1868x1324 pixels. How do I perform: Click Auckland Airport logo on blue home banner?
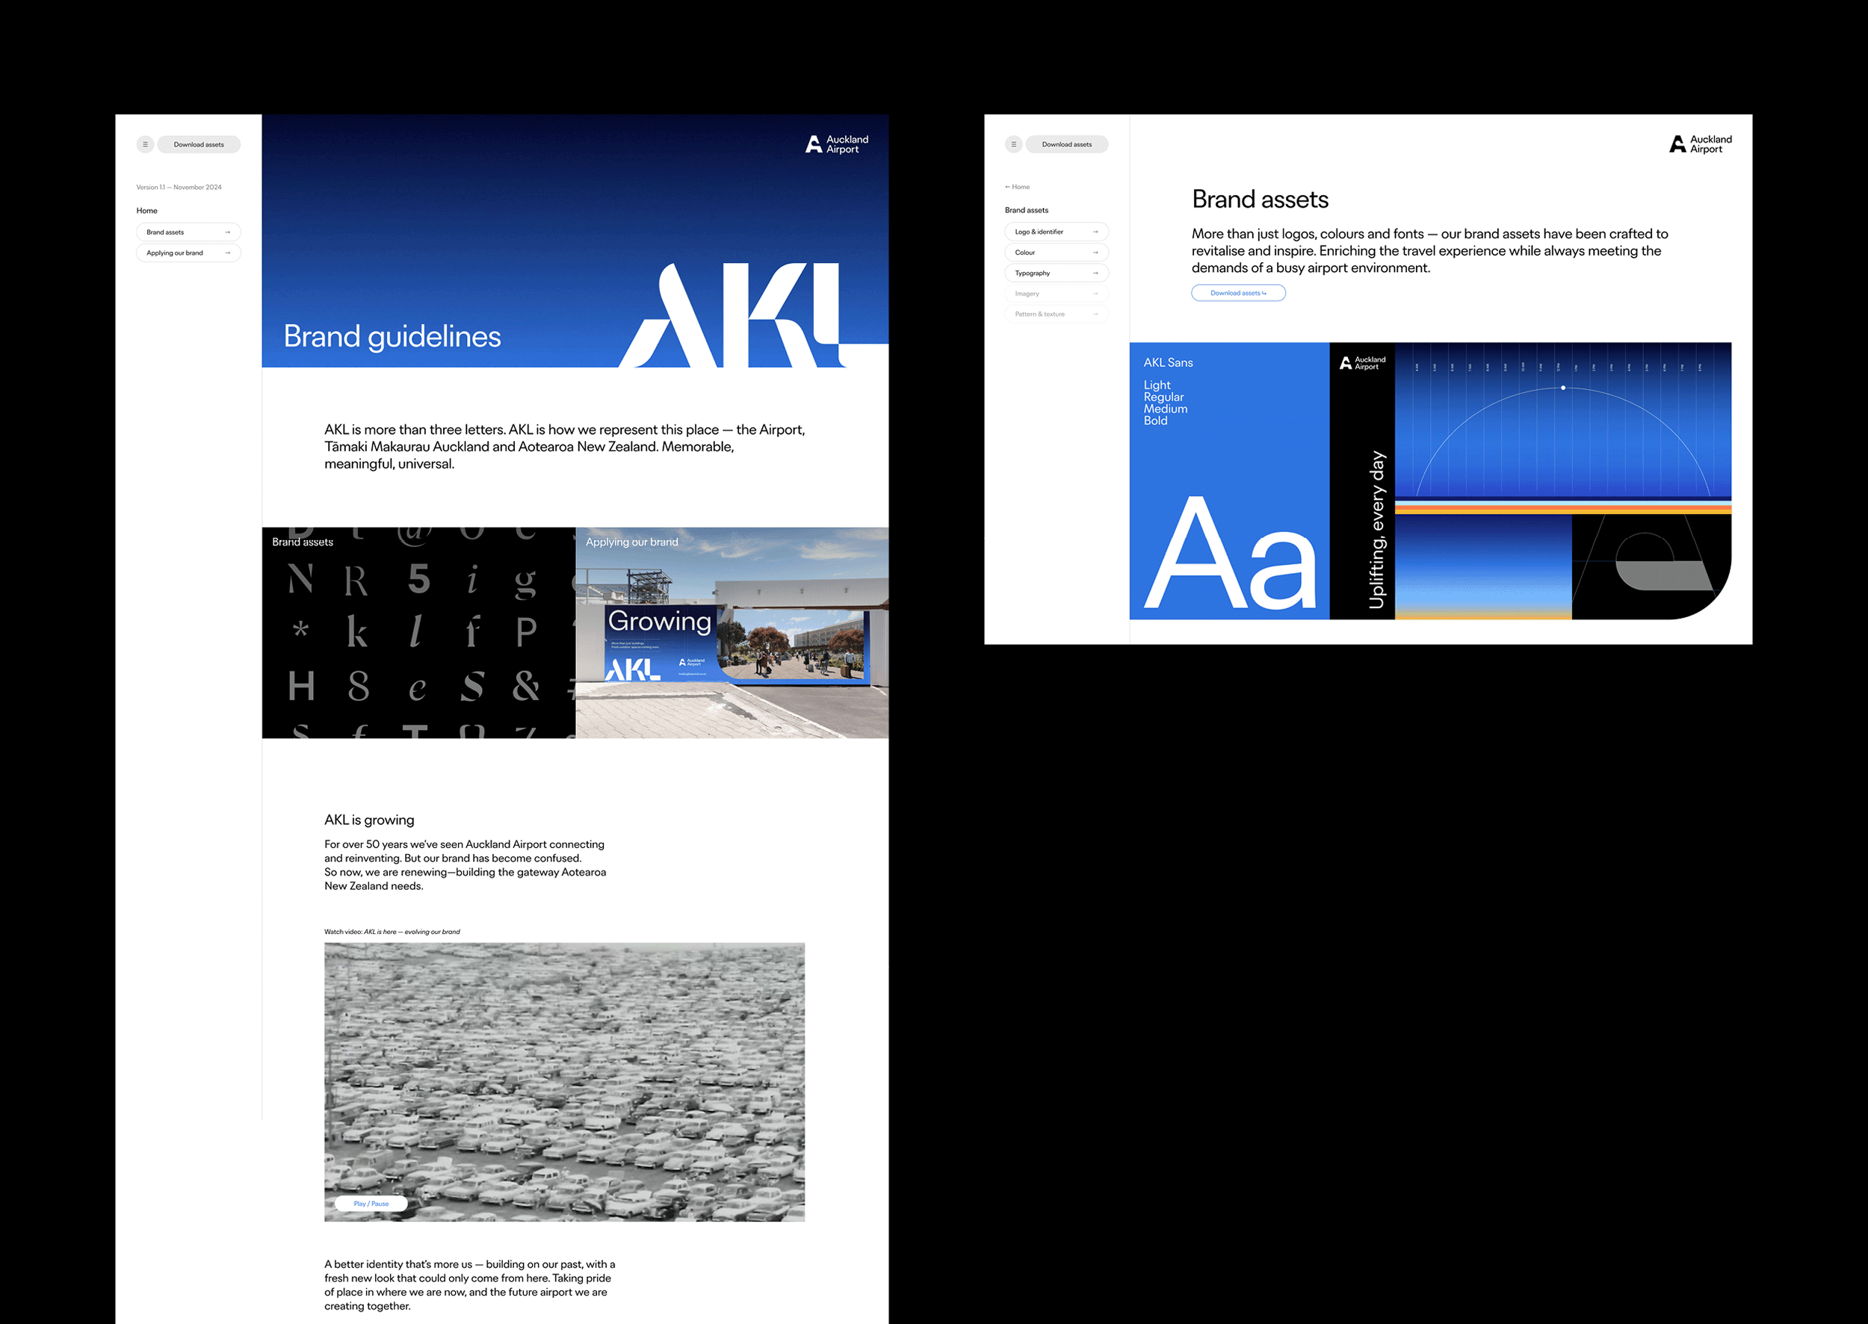click(837, 144)
